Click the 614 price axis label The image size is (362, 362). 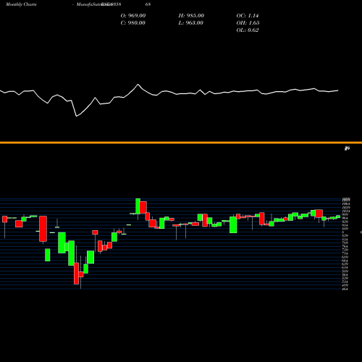coord(345,268)
